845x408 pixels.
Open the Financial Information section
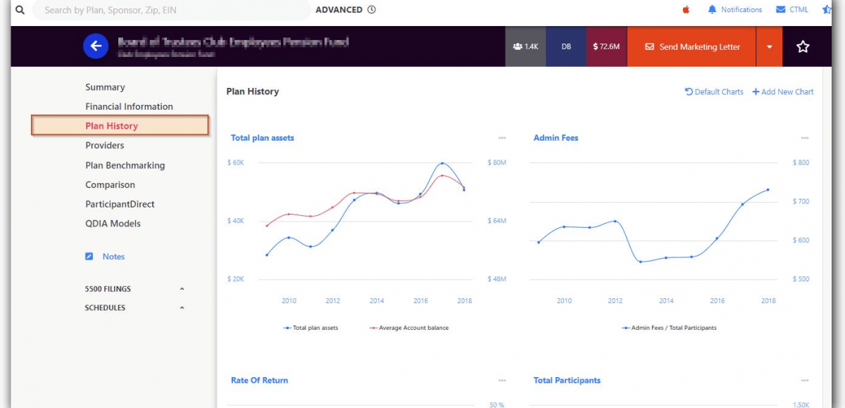click(x=129, y=107)
